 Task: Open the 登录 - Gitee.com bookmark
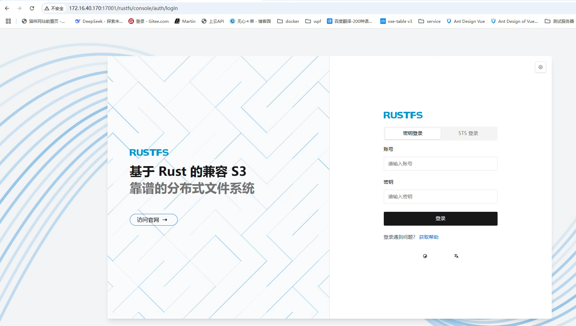[x=149, y=21]
